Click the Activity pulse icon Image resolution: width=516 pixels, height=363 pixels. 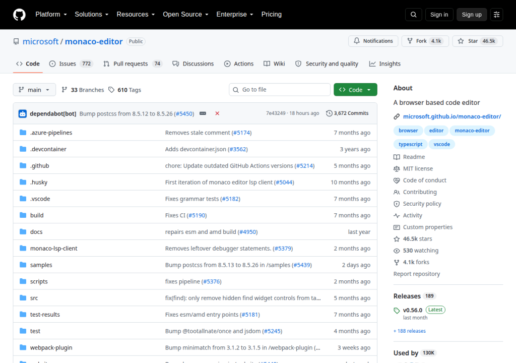[397, 215]
